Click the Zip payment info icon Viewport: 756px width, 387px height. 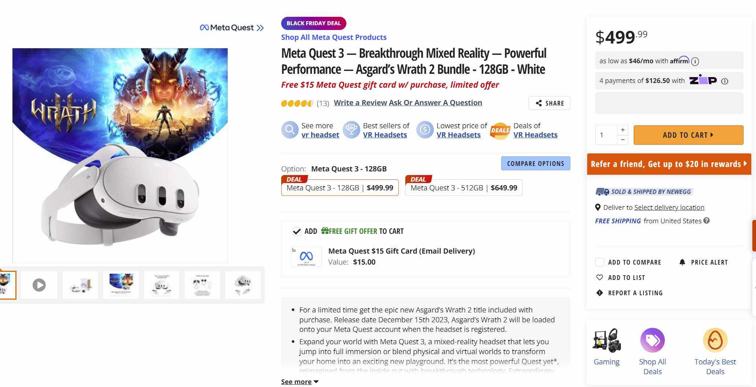724,81
